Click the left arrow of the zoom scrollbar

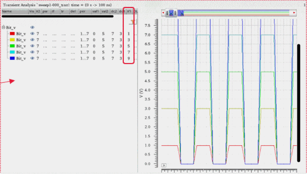click(163, 13)
